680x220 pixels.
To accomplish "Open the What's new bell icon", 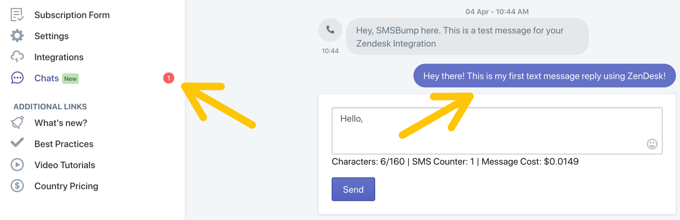I will pyautogui.click(x=17, y=123).
